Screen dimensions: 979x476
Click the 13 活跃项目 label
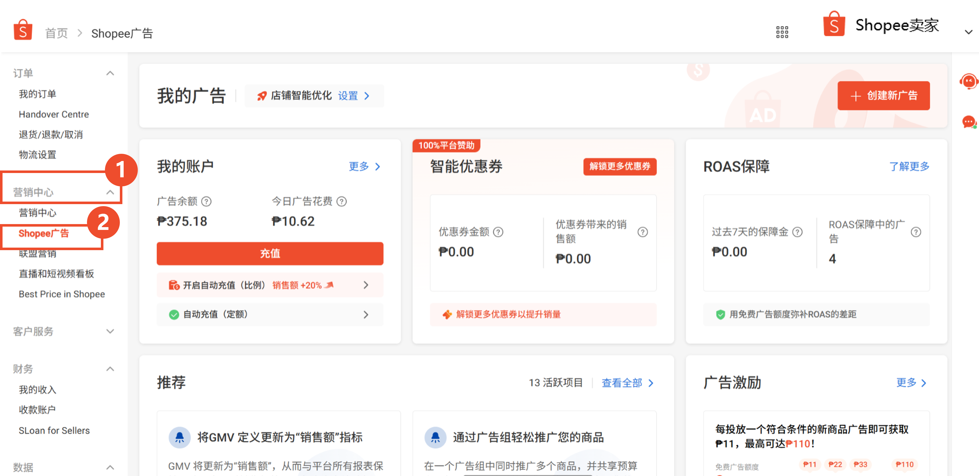point(556,382)
